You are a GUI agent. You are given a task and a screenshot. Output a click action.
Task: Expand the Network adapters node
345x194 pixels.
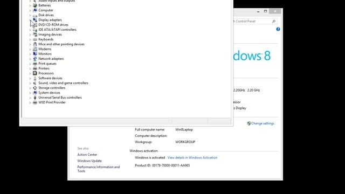(x=30, y=59)
